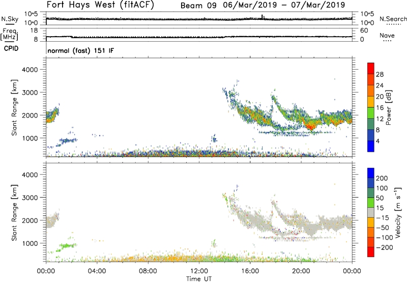Image resolution: width=407 pixels, height=282 pixels.
Task: Click the 'Beam 09' label
Action: pos(198,6)
